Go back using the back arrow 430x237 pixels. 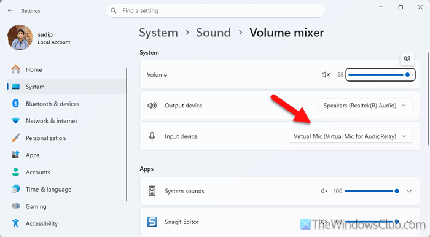point(10,10)
